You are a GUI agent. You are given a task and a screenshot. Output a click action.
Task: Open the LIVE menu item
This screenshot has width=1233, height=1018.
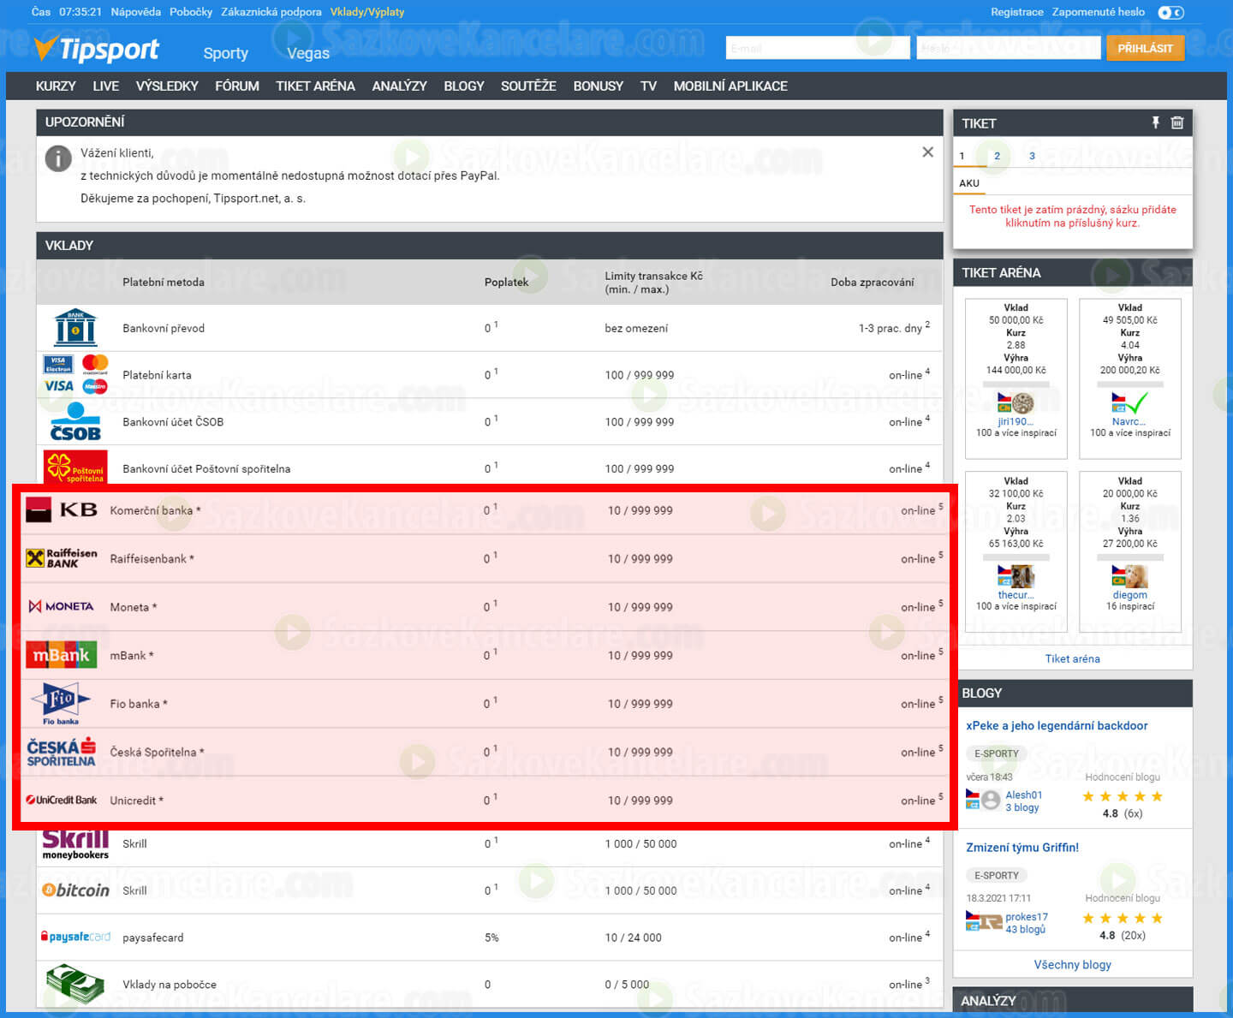click(105, 86)
